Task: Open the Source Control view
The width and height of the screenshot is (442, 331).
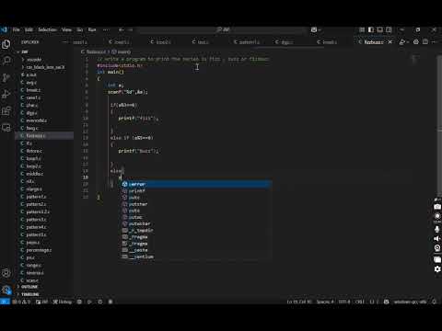Action: (6, 77)
